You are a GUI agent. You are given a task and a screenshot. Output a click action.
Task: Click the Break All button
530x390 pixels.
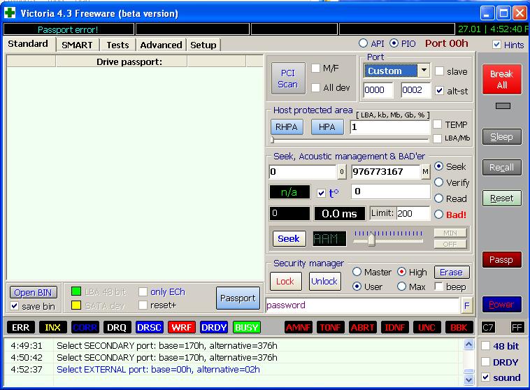coord(501,79)
